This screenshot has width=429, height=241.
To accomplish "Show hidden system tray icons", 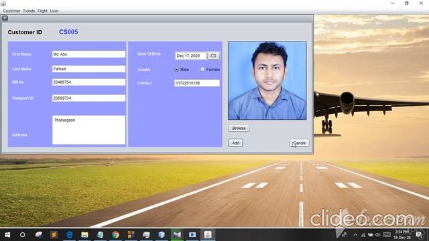I will coord(355,235).
